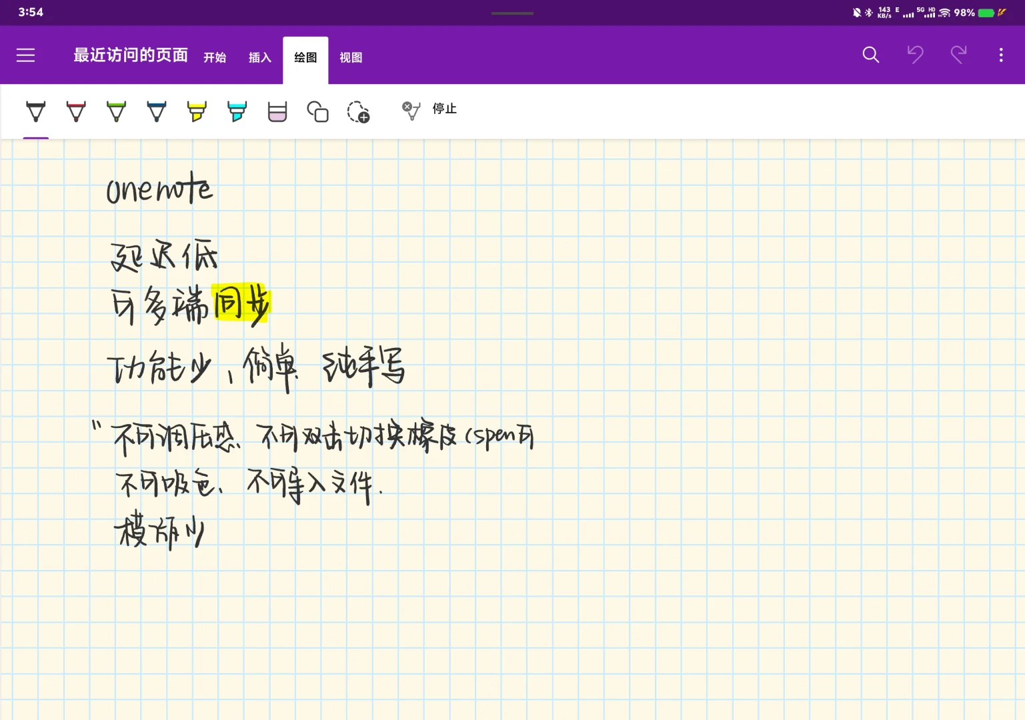Screen dimensions: 1025x720
Task: Tap the 最近访问的页面 title
Action: [x=131, y=55]
